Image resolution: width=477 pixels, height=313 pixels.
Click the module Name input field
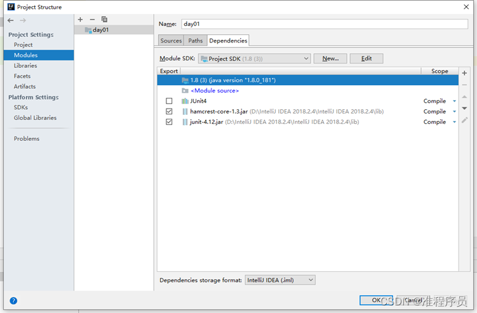click(325, 24)
